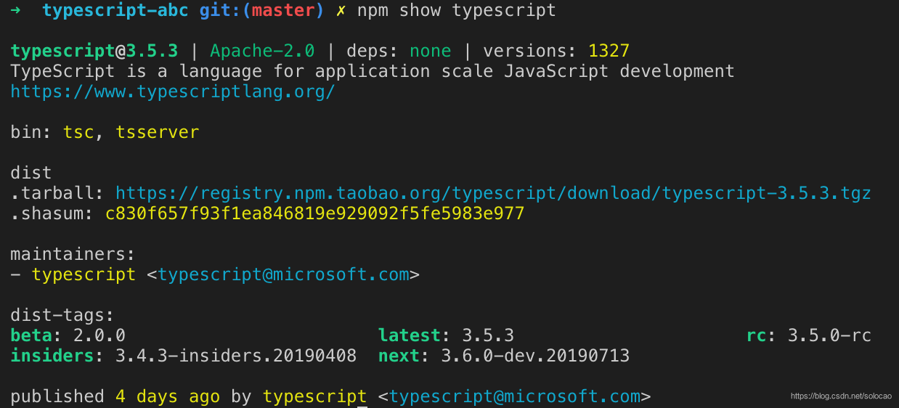Click the 'dist' section heading
899x408 pixels.
pos(31,174)
